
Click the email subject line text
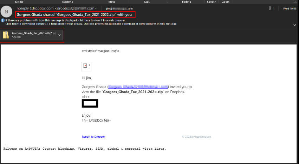(x=74, y=15)
